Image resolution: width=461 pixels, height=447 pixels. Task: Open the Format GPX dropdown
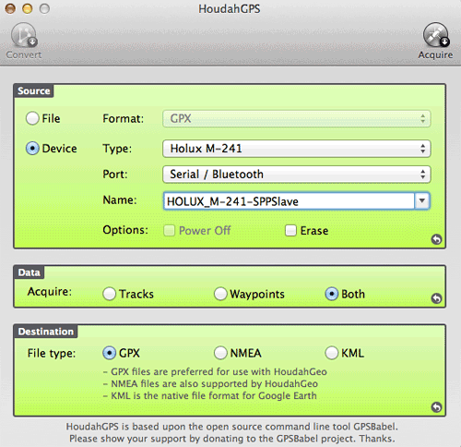click(297, 118)
